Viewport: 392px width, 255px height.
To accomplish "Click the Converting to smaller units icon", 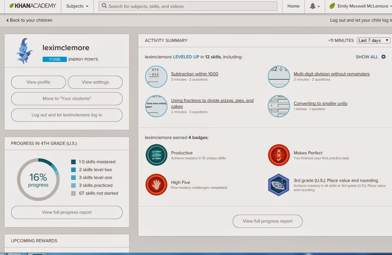I will tap(279, 106).
